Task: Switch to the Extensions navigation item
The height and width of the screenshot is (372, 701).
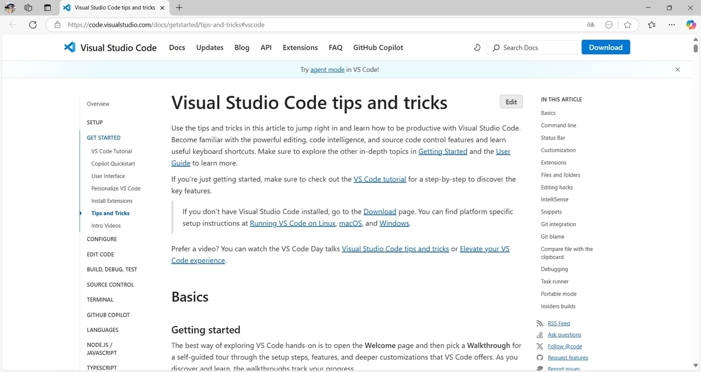Action: coord(300,47)
